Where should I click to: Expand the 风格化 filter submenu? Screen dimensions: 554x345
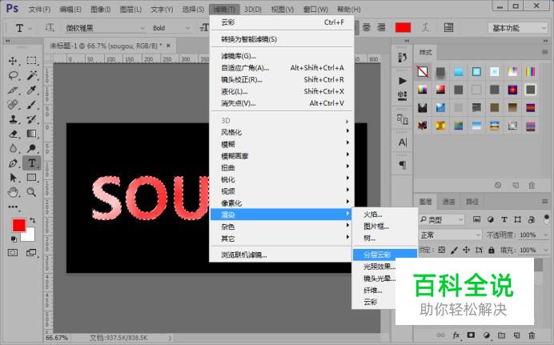pos(282,132)
